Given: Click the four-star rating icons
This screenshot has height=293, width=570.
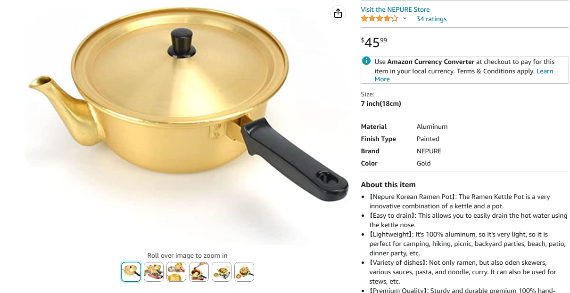Looking at the screenshot, I should pos(380,19).
